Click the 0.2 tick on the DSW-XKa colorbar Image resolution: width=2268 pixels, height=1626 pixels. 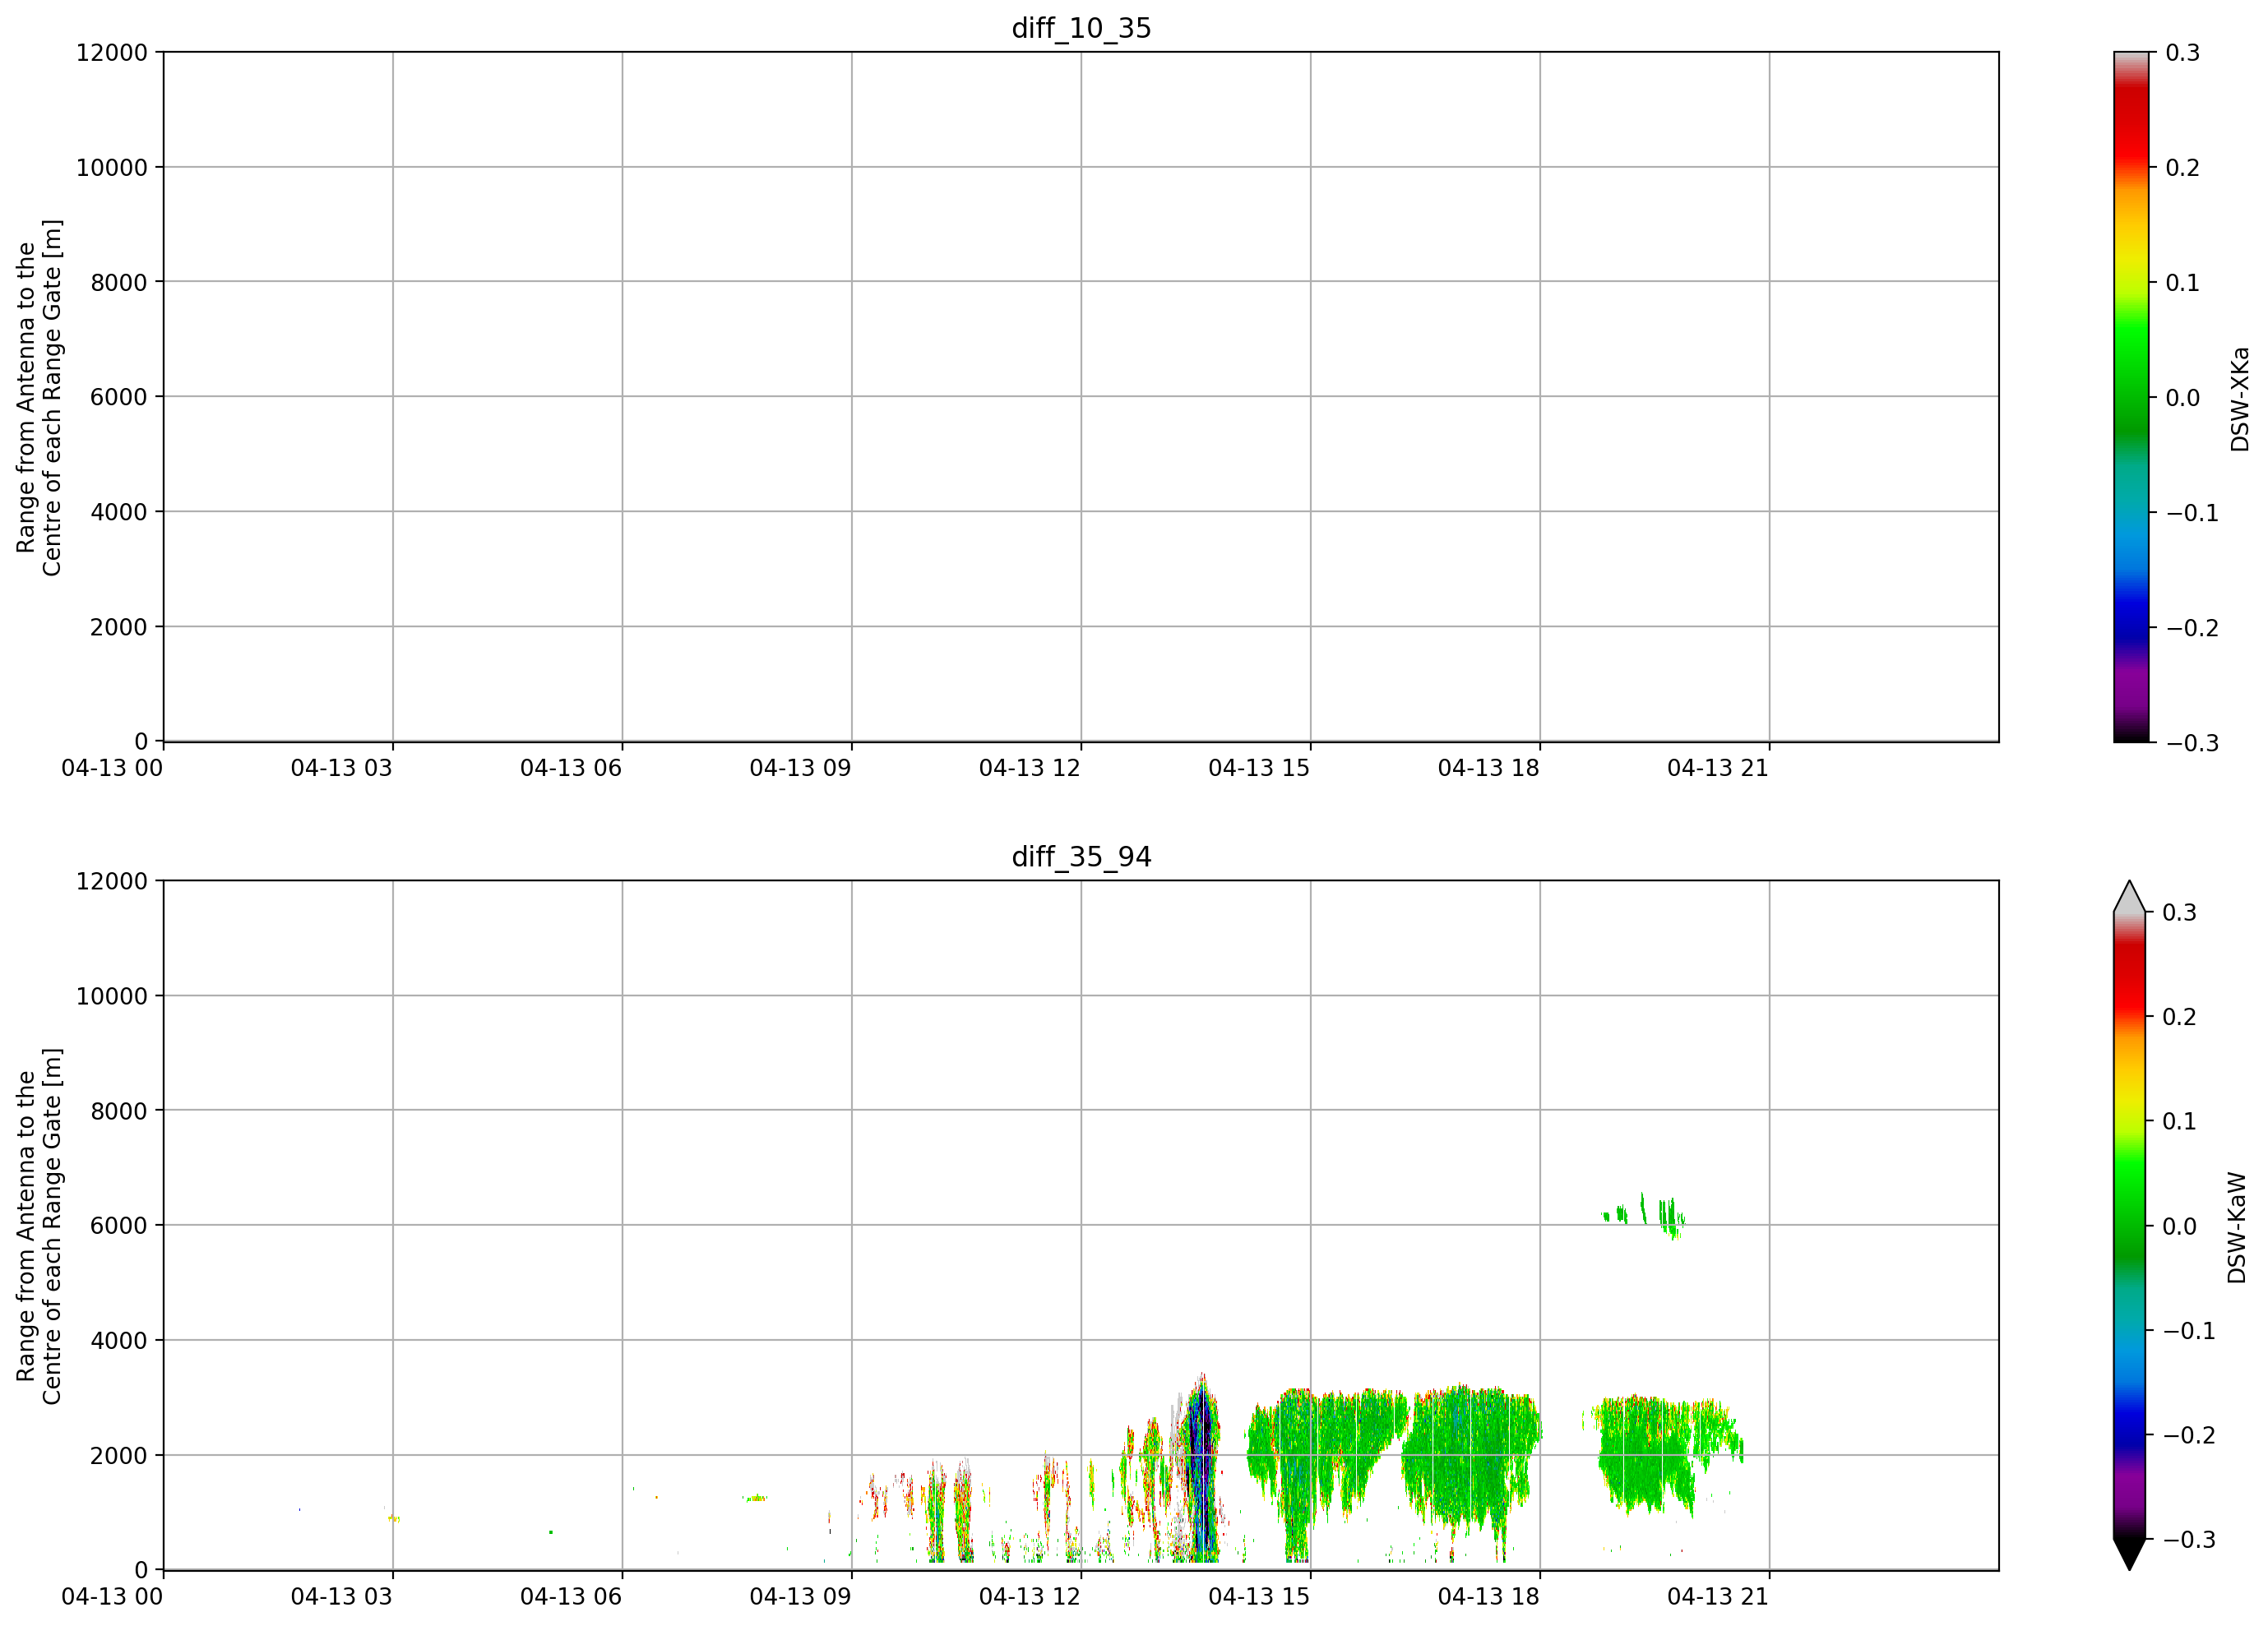pyautogui.click(x=2183, y=168)
